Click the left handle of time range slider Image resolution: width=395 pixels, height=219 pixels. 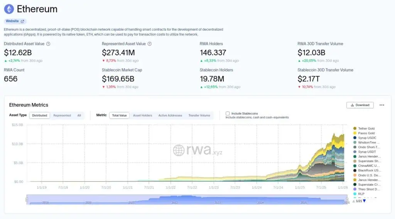[27, 200]
